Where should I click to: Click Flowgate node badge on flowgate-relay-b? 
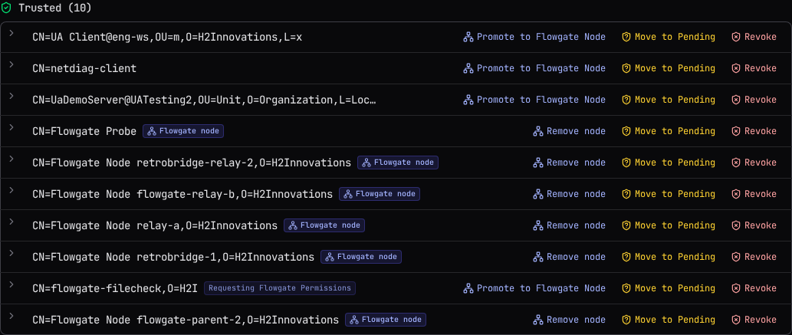(380, 193)
